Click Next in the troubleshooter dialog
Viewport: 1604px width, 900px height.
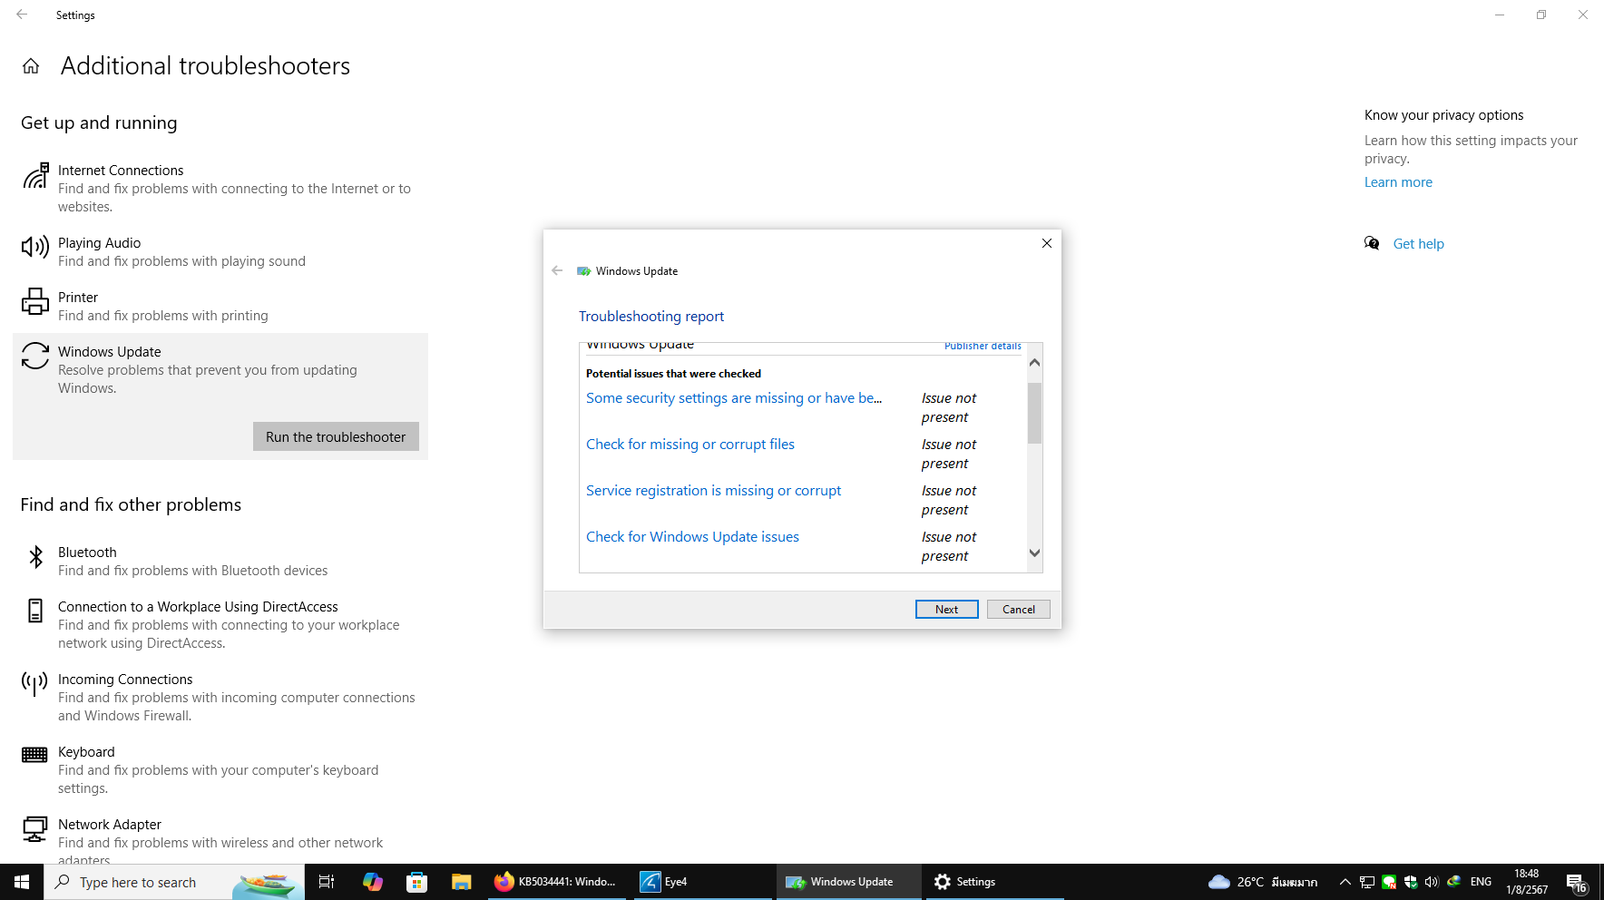click(x=946, y=609)
